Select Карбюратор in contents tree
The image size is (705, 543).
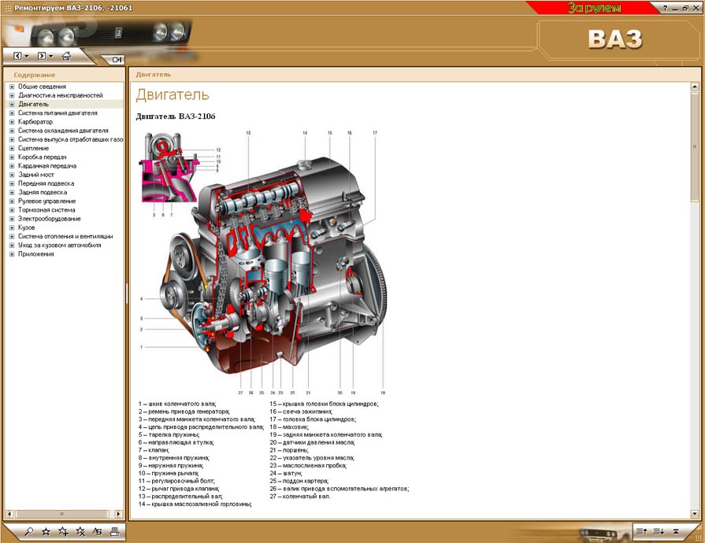click(x=35, y=122)
